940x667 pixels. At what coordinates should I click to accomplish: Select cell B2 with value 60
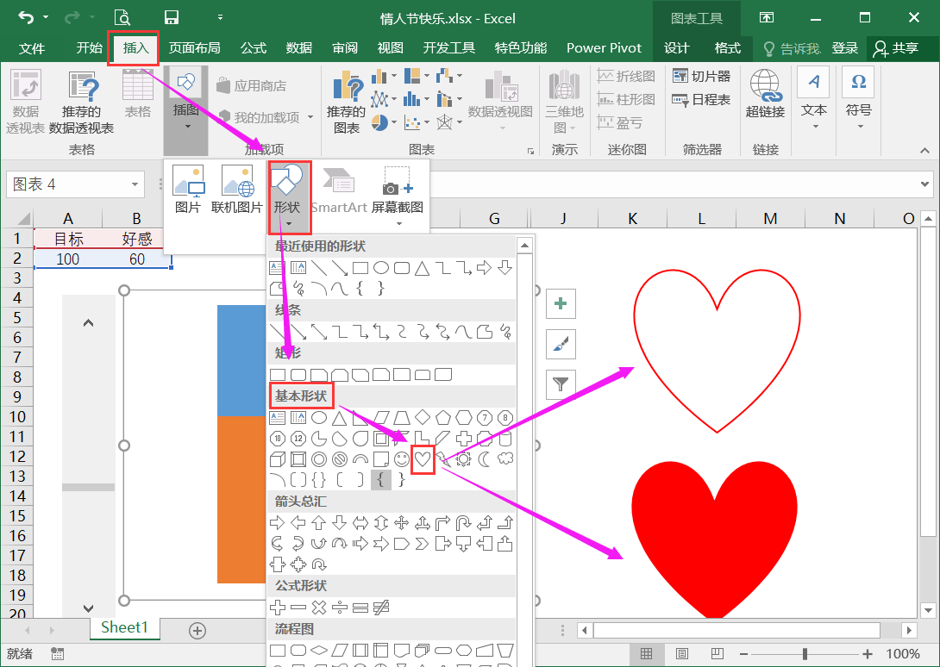coord(136,259)
